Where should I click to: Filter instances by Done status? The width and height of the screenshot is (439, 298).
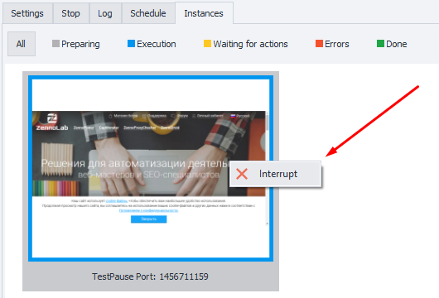[x=392, y=44]
